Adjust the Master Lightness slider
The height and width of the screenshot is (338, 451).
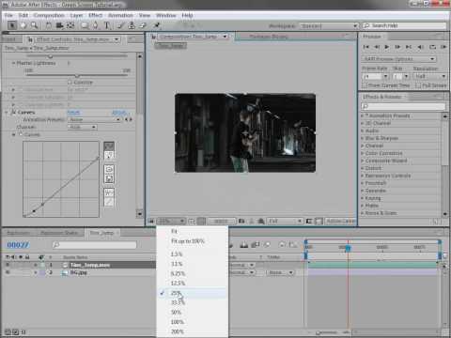77,76
